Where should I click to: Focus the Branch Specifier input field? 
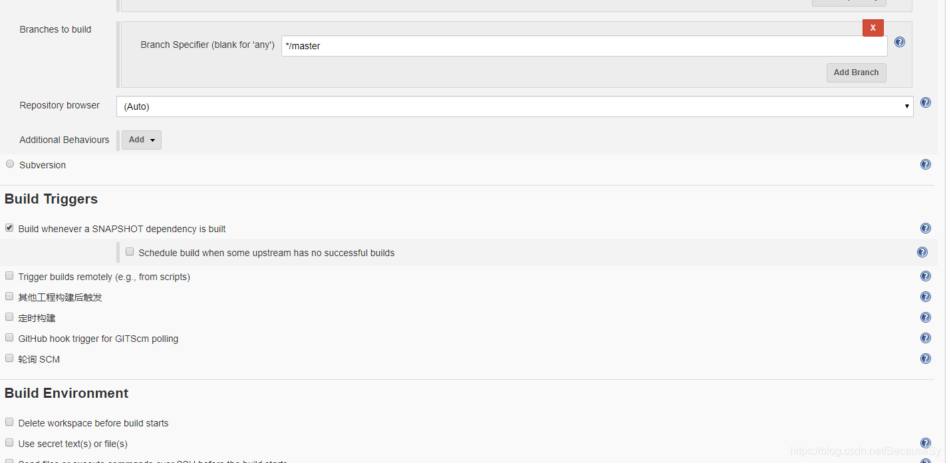tap(585, 46)
